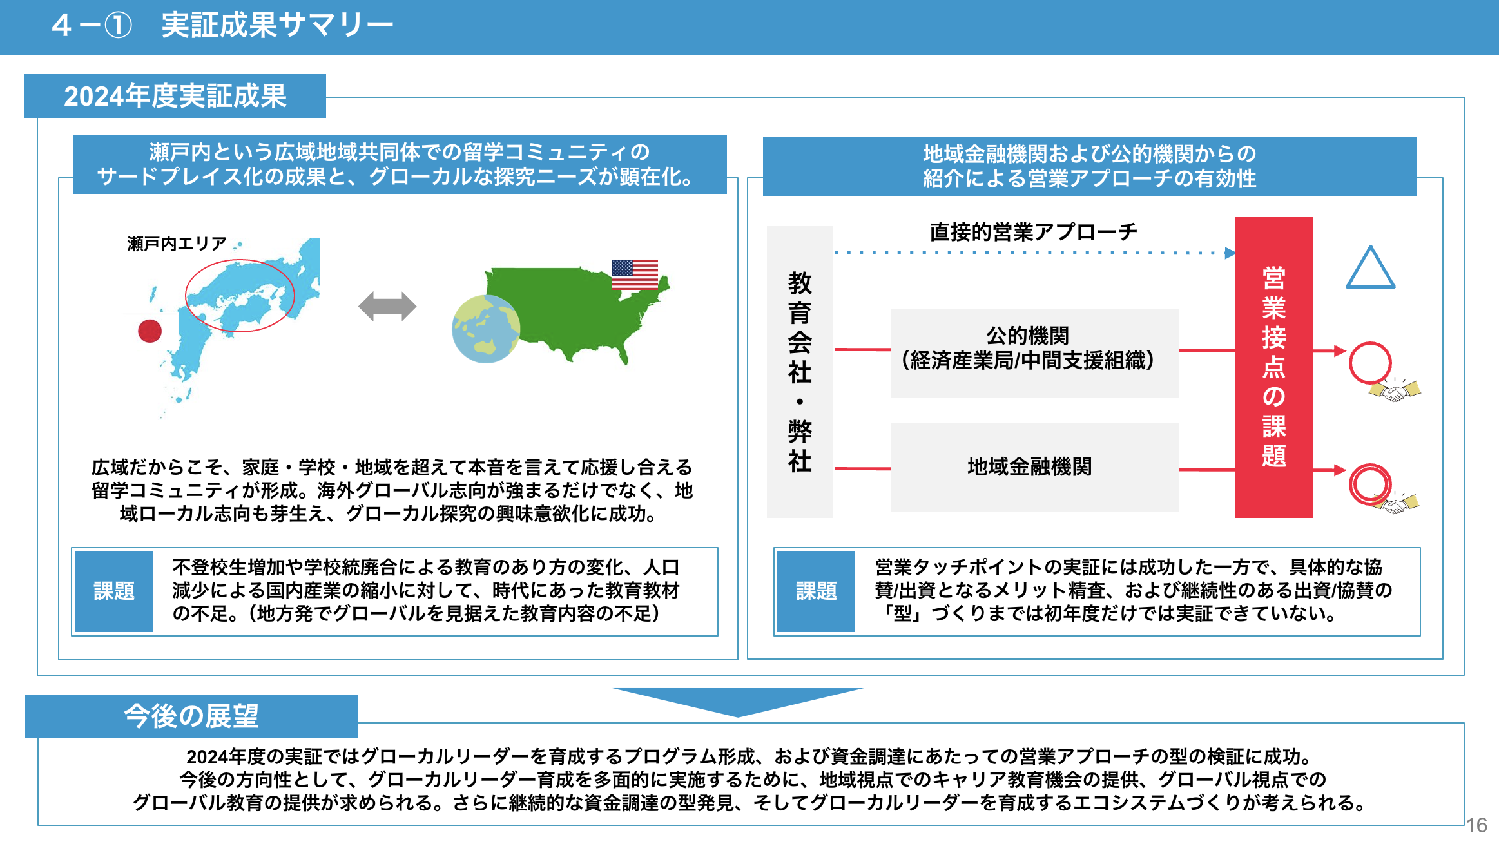Click the large blue downward triangle
The width and height of the screenshot is (1499, 844).
click(738, 702)
